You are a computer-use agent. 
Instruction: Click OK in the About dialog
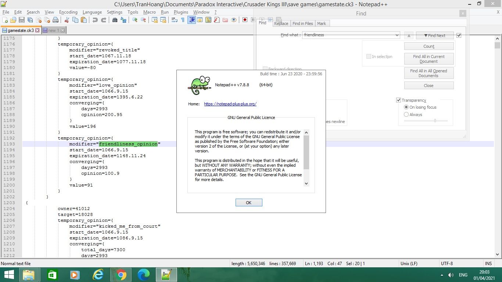[249, 203]
